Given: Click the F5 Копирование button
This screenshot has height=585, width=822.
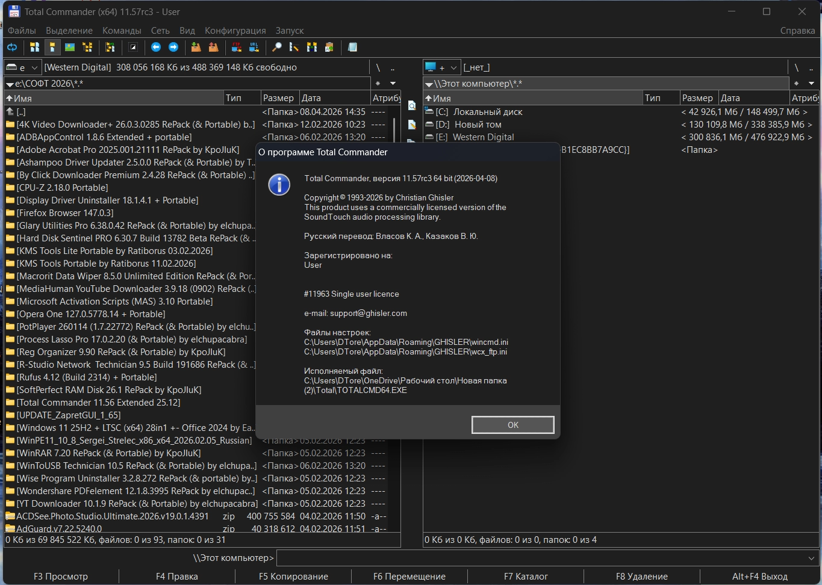Looking at the screenshot, I should pyautogui.click(x=293, y=576).
